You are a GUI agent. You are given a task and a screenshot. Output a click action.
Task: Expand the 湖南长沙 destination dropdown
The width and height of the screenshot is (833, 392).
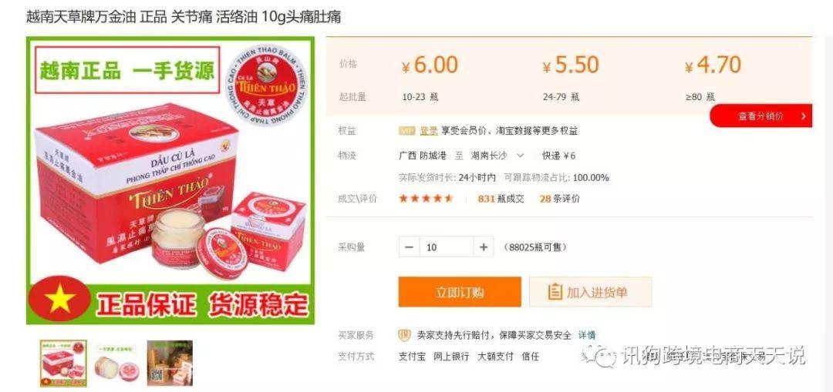tap(520, 156)
